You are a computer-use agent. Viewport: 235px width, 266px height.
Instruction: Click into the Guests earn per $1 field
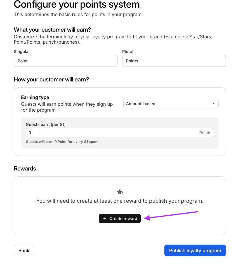click(x=111, y=133)
